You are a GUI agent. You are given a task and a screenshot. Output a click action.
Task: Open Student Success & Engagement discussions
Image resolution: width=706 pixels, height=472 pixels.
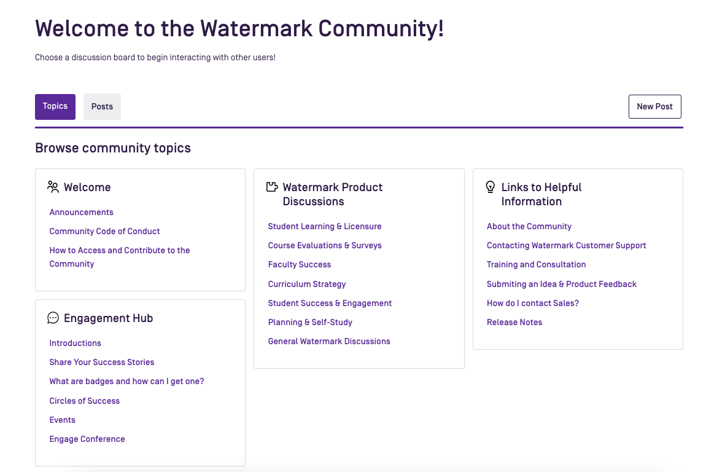coord(330,303)
